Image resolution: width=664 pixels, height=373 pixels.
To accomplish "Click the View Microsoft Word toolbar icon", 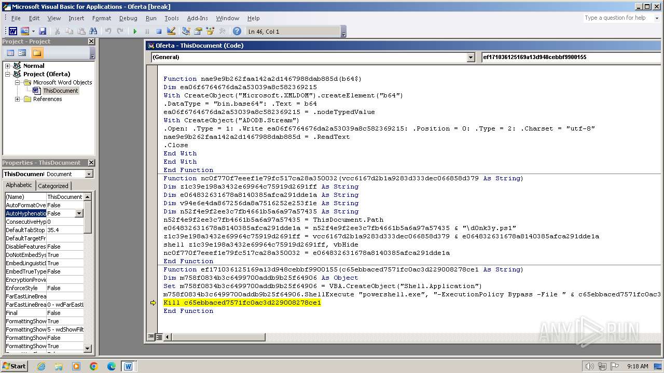I will click(x=13, y=31).
